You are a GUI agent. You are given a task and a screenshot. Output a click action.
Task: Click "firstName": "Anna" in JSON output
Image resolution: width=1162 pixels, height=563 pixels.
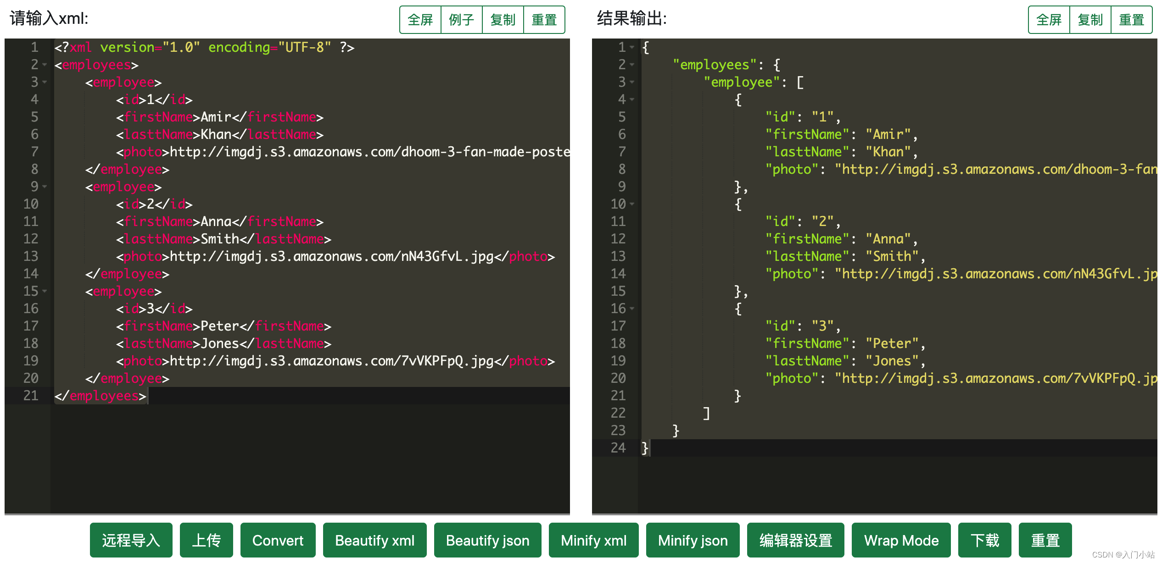(x=842, y=239)
